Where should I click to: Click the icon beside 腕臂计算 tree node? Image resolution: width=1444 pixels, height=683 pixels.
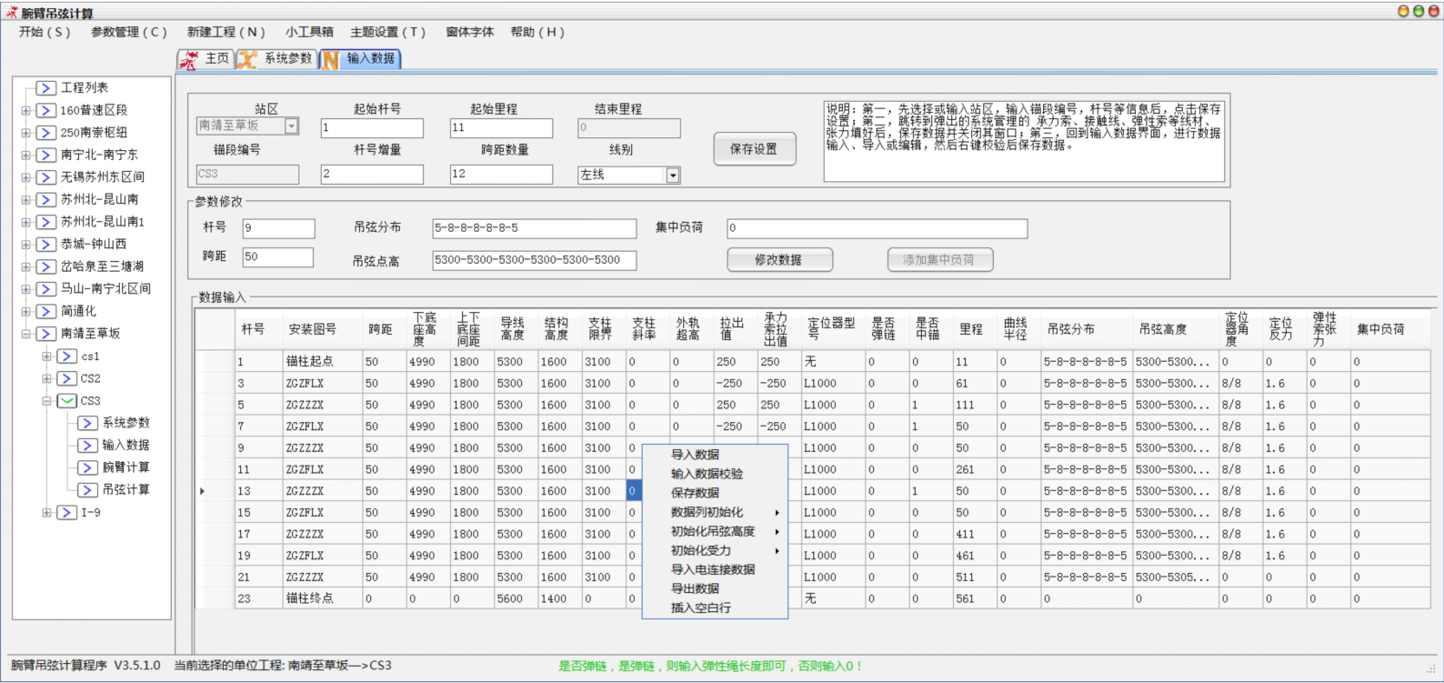88,467
